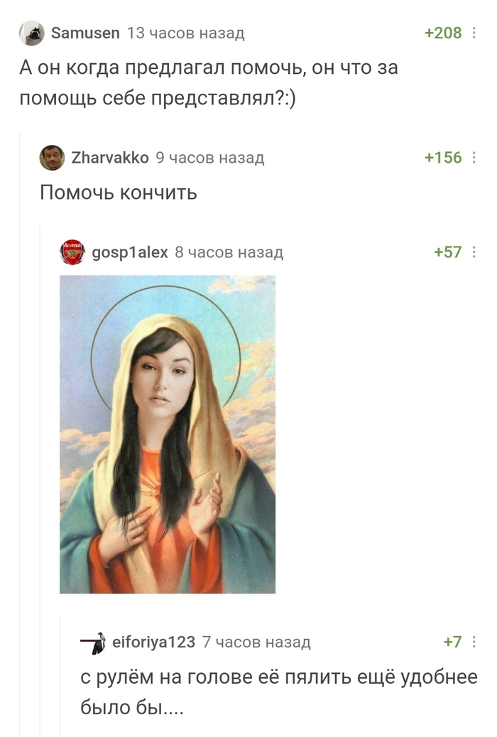Open three-dot menu on gosp1alex's comment

coord(474,252)
